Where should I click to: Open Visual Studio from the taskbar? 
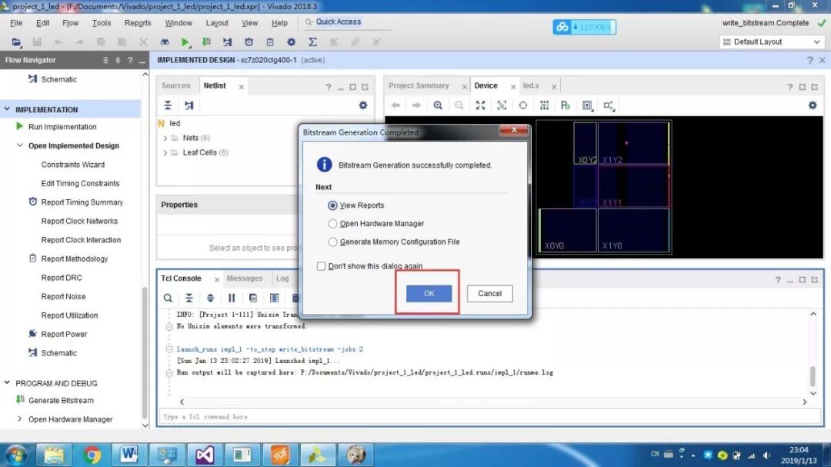click(204, 455)
